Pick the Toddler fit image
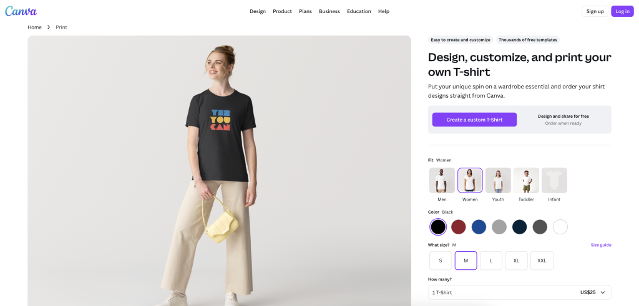 [x=526, y=181]
